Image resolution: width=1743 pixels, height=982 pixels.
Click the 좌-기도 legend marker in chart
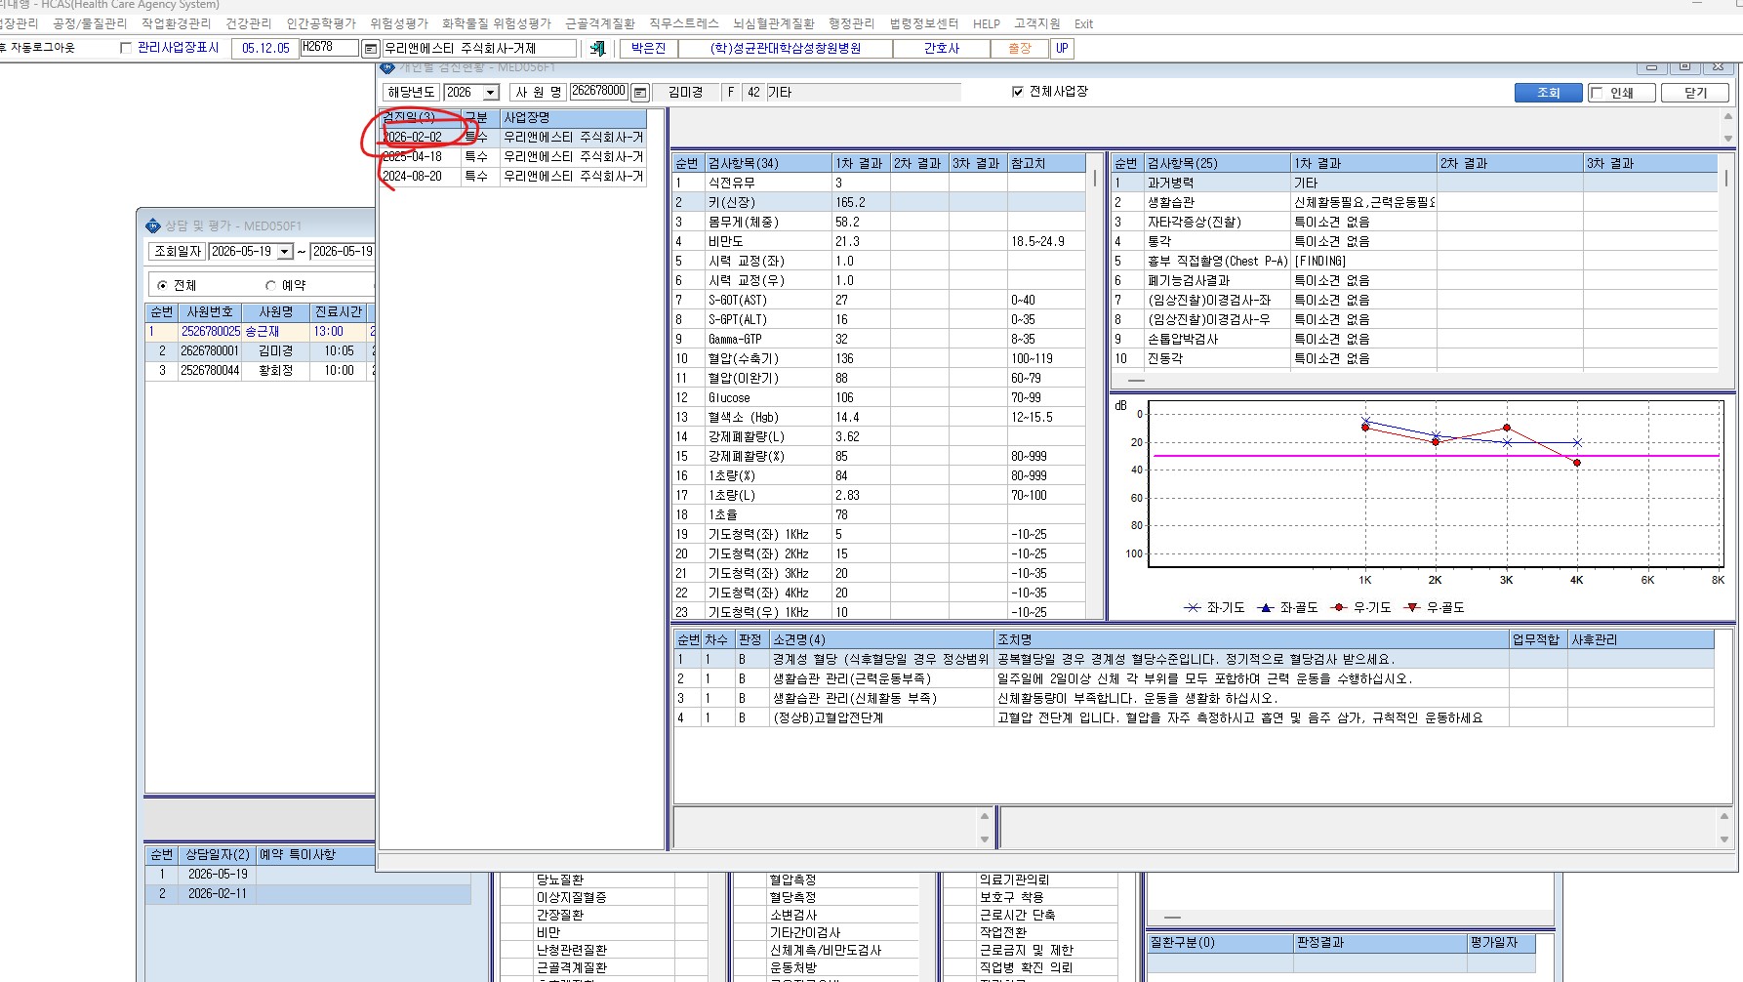tap(1193, 607)
